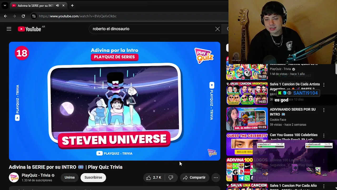Go to YouTube home via the logo

click(29, 29)
